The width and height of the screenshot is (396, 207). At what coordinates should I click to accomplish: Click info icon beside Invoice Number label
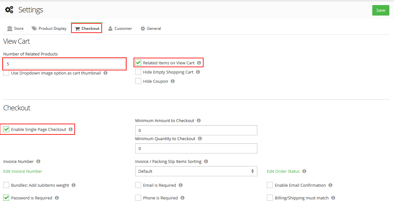[38, 161]
